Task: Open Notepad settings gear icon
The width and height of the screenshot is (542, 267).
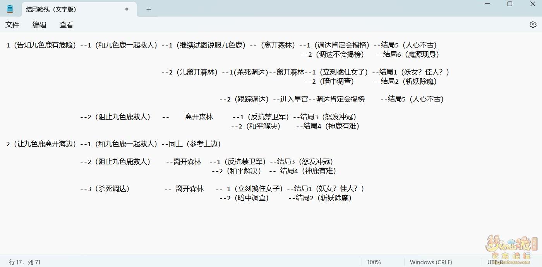Action: click(x=533, y=24)
